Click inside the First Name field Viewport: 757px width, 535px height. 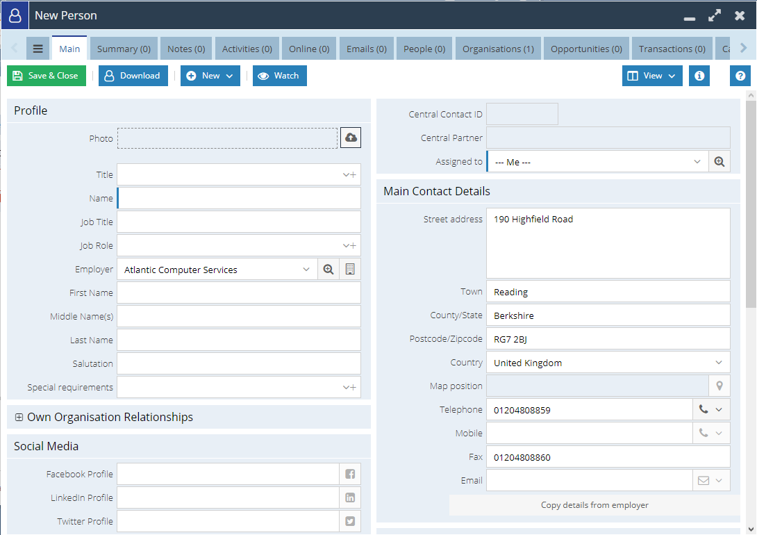click(238, 293)
